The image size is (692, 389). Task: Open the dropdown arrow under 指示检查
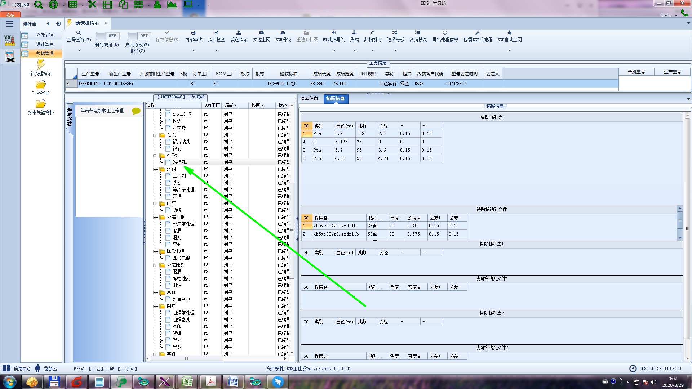point(216,51)
